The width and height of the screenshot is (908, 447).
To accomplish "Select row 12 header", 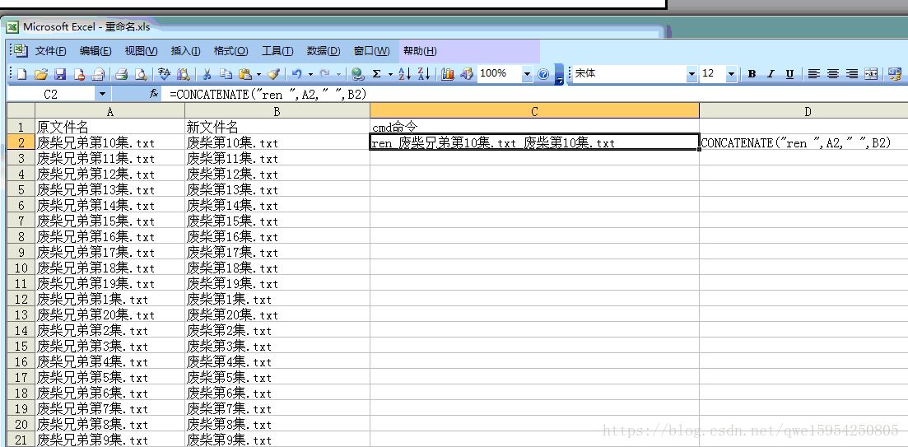I will click(x=21, y=300).
